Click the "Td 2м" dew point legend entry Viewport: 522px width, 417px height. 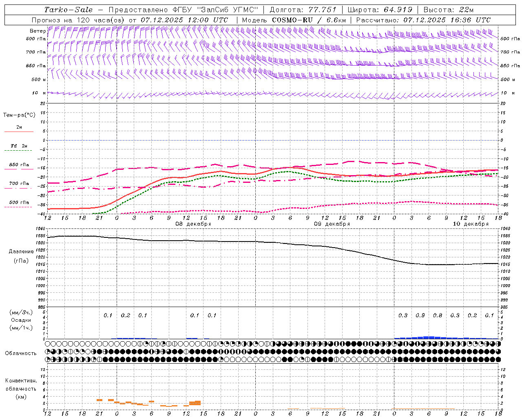pos(19,146)
